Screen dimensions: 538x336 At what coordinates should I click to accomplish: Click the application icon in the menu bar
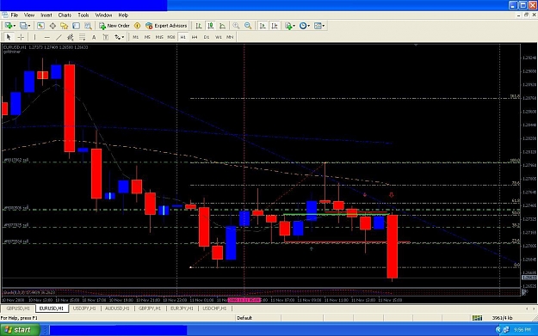pos(5,15)
